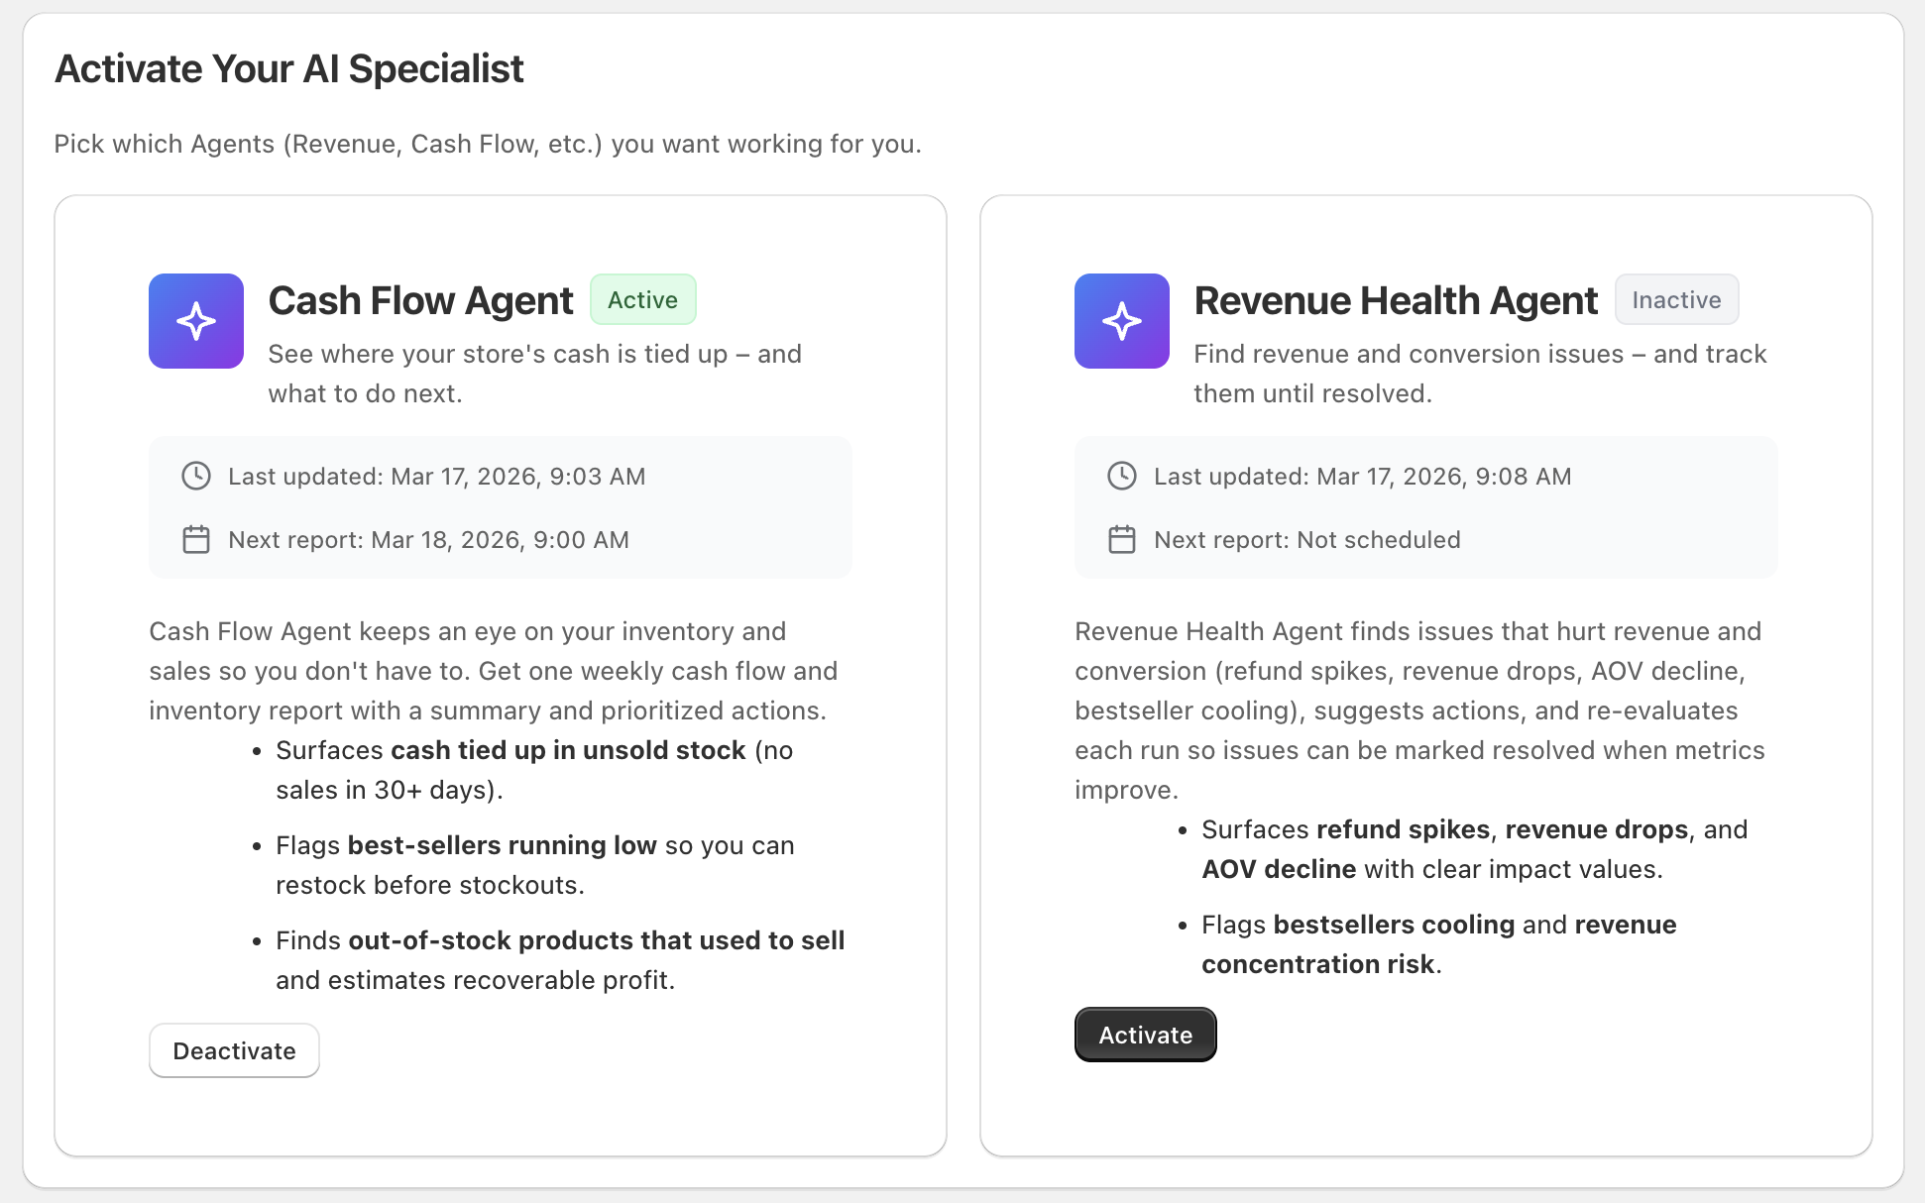This screenshot has height=1203, width=1925.
Task: Click the Cash Flow Agent sparkle icon
Action: coord(196,321)
